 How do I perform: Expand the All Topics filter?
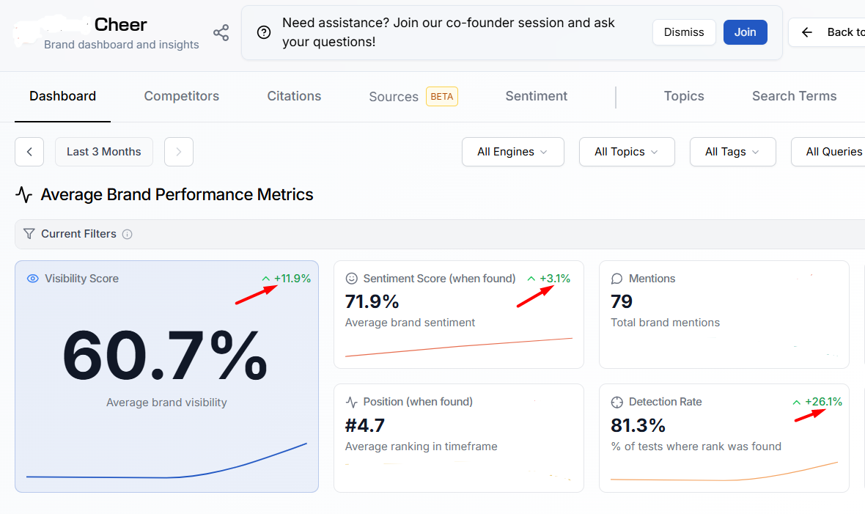coord(626,152)
